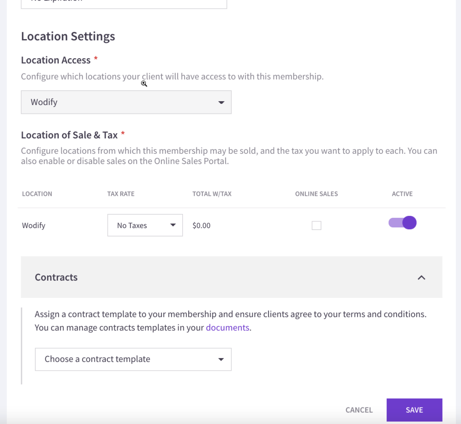Toggle the Active switch for Wodify location
This screenshot has width=461, height=424.
(x=402, y=223)
